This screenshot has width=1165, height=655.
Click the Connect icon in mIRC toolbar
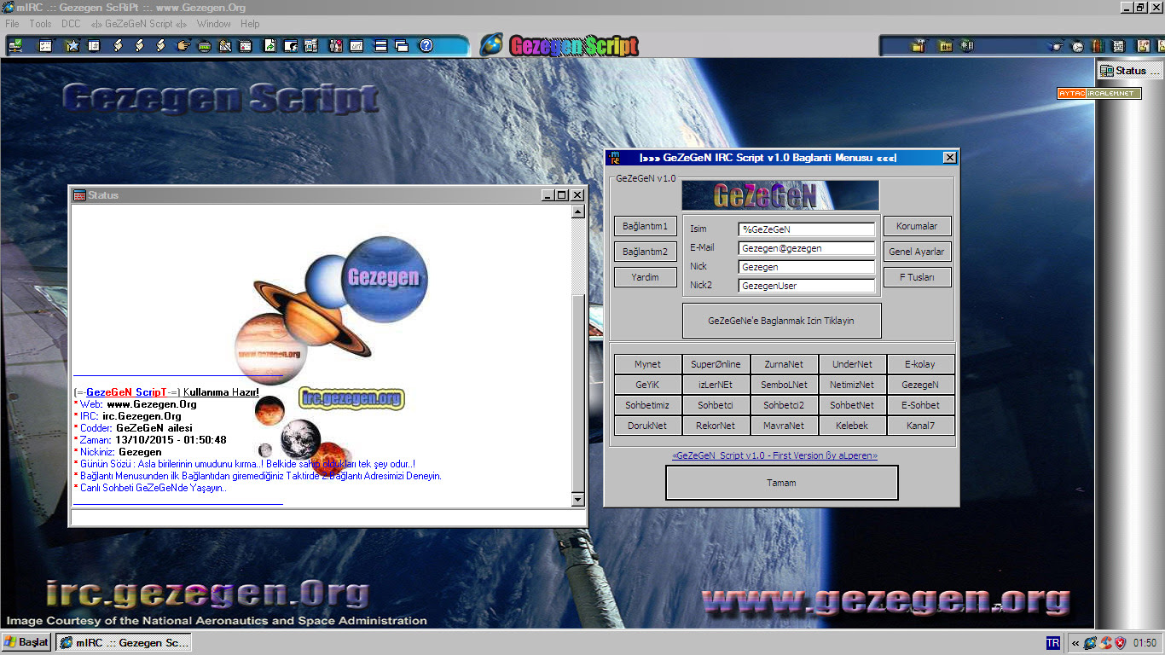[15, 46]
